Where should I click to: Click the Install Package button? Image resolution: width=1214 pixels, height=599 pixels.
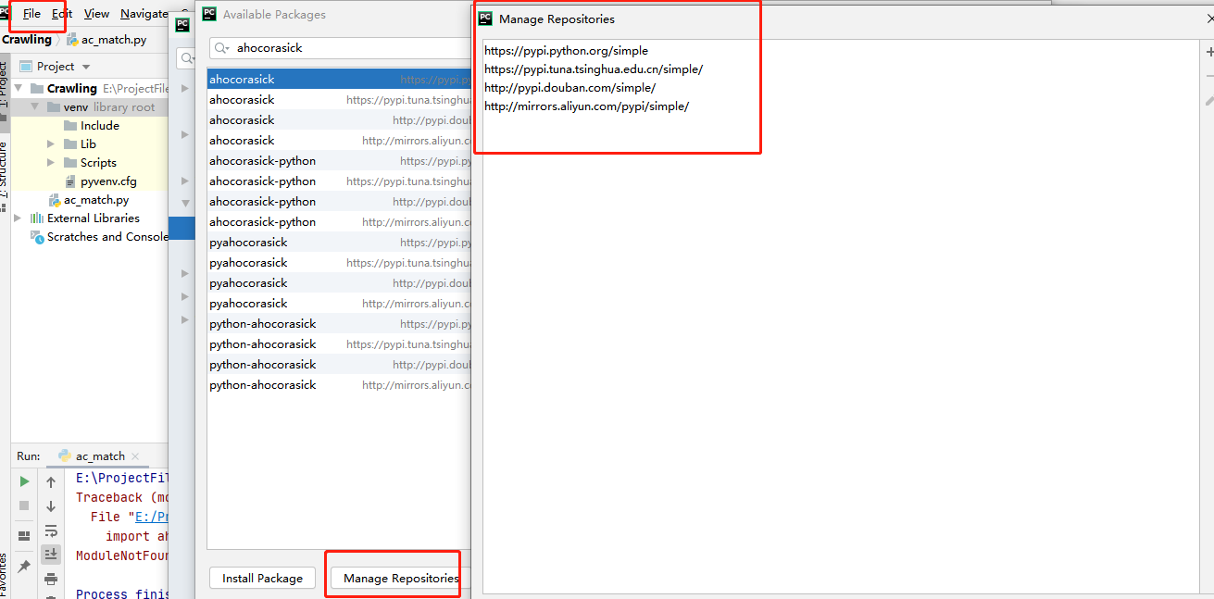pyautogui.click(x=262, y=578)
